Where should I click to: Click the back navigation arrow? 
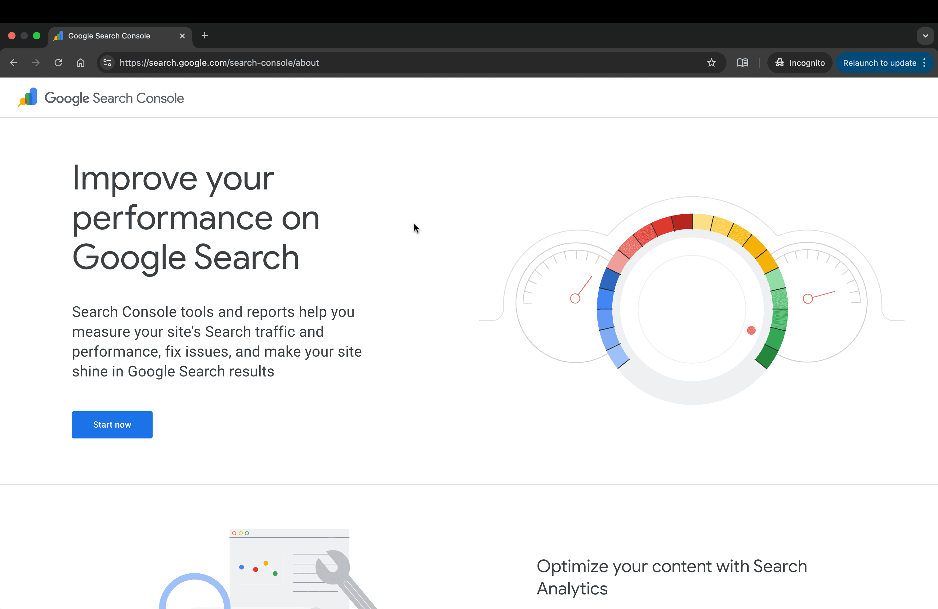click(13, 63)
